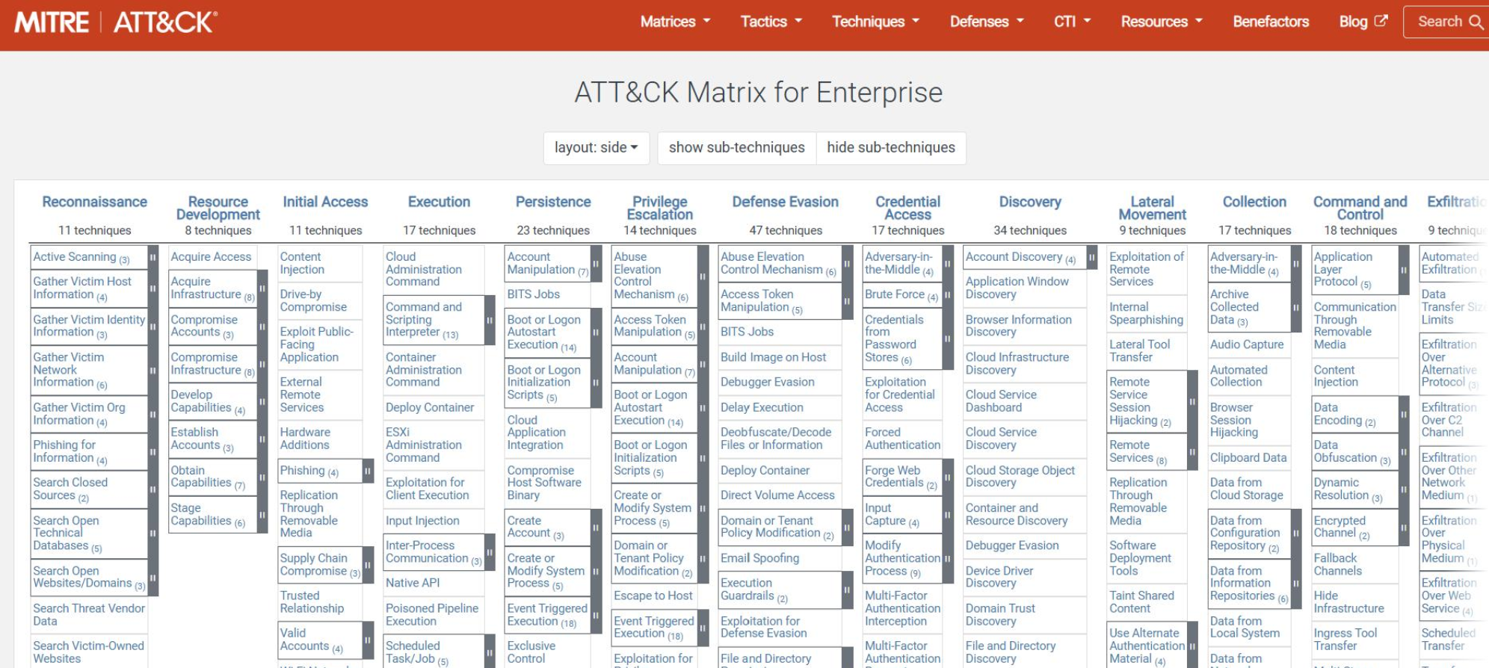The height and width of the screenshot is (668, 1489).
Task: Expand the Resources dropdown menu
Action: 1162,22
